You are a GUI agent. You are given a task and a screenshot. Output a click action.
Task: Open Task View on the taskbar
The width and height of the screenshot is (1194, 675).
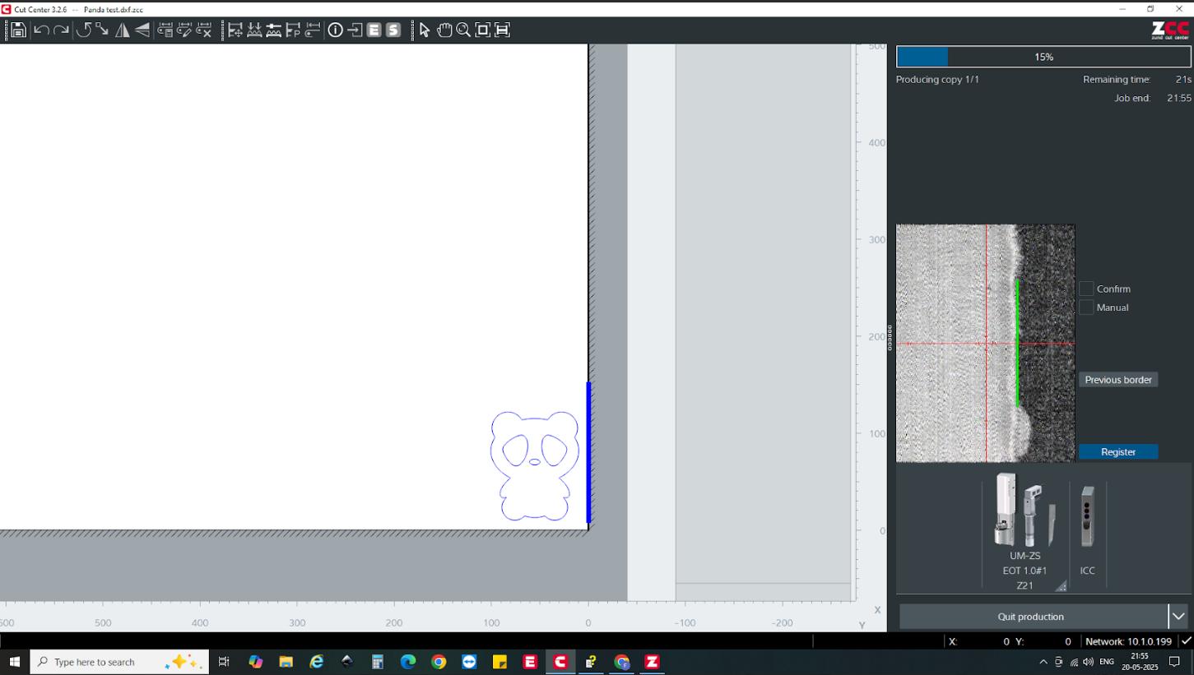(224, 662)
